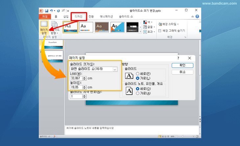The image size is (240, 146).
Task: Toggle Hide Background Graphics (배경 그래픽 숨기기) checkbox
Action: tap(160, 31)
